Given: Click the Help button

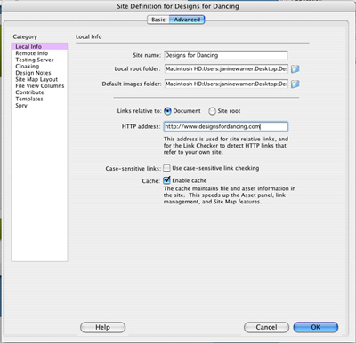Looking at the screenshot, I should (102, 327).
